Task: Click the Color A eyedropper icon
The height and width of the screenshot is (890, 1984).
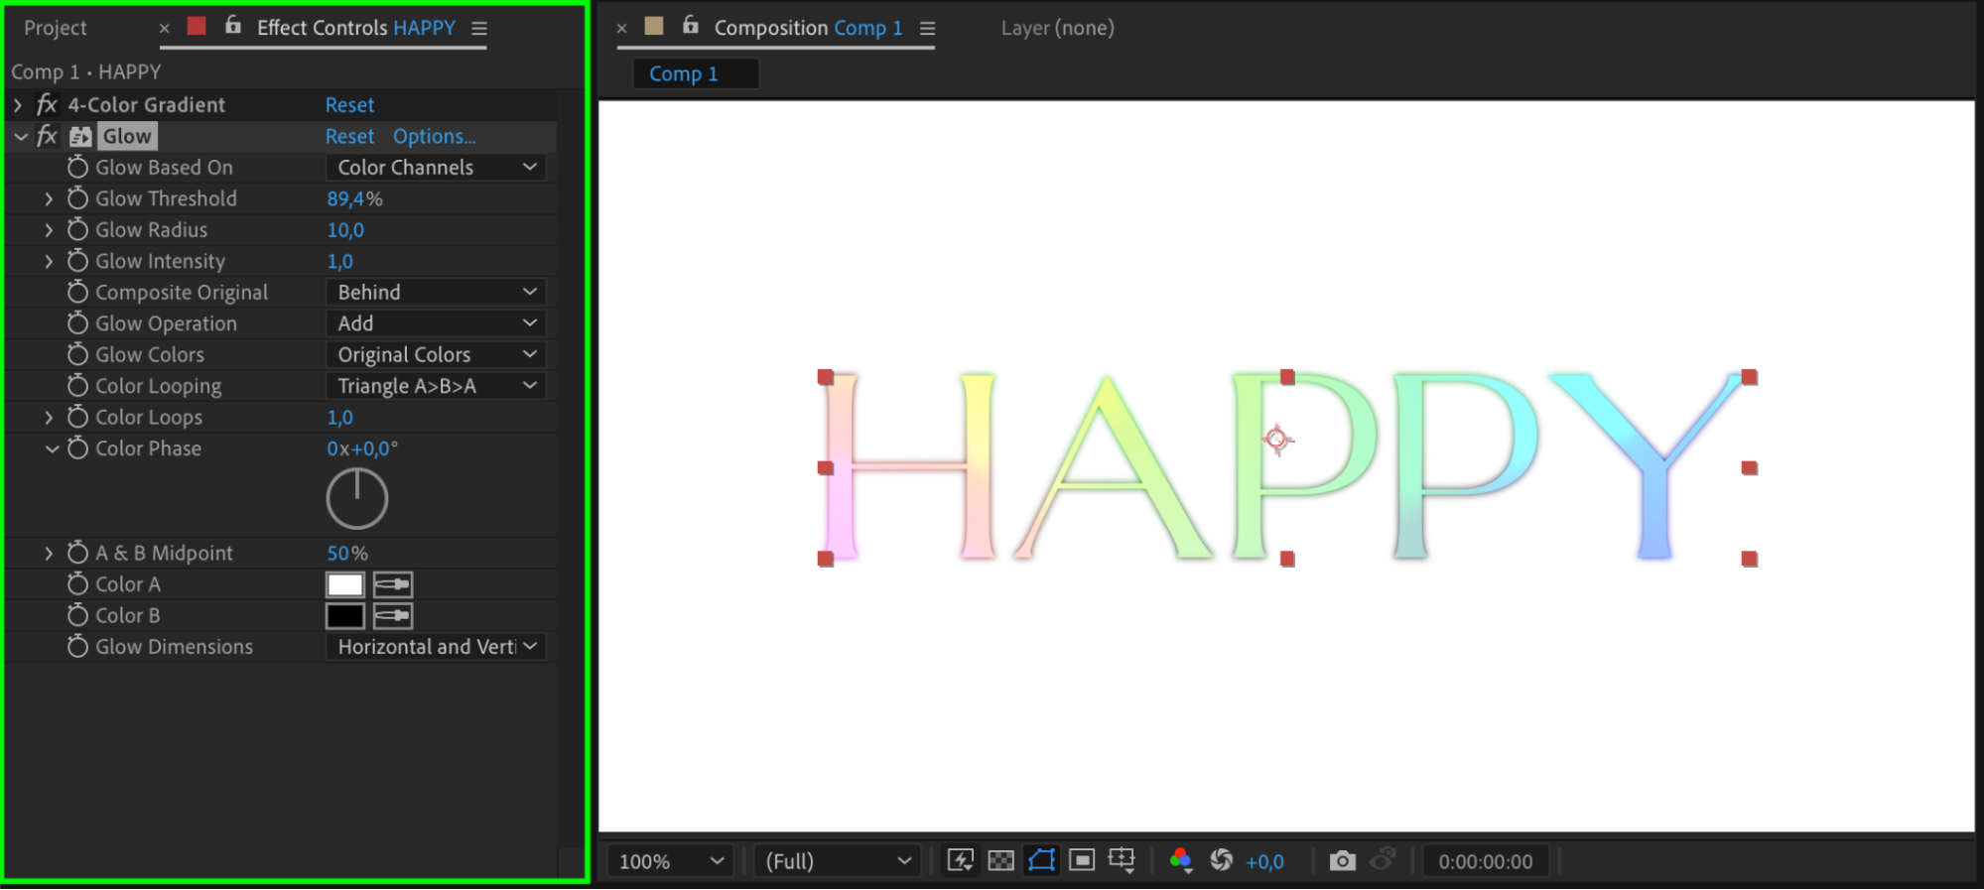Action: pyautogui.click(x=393, y=584)
